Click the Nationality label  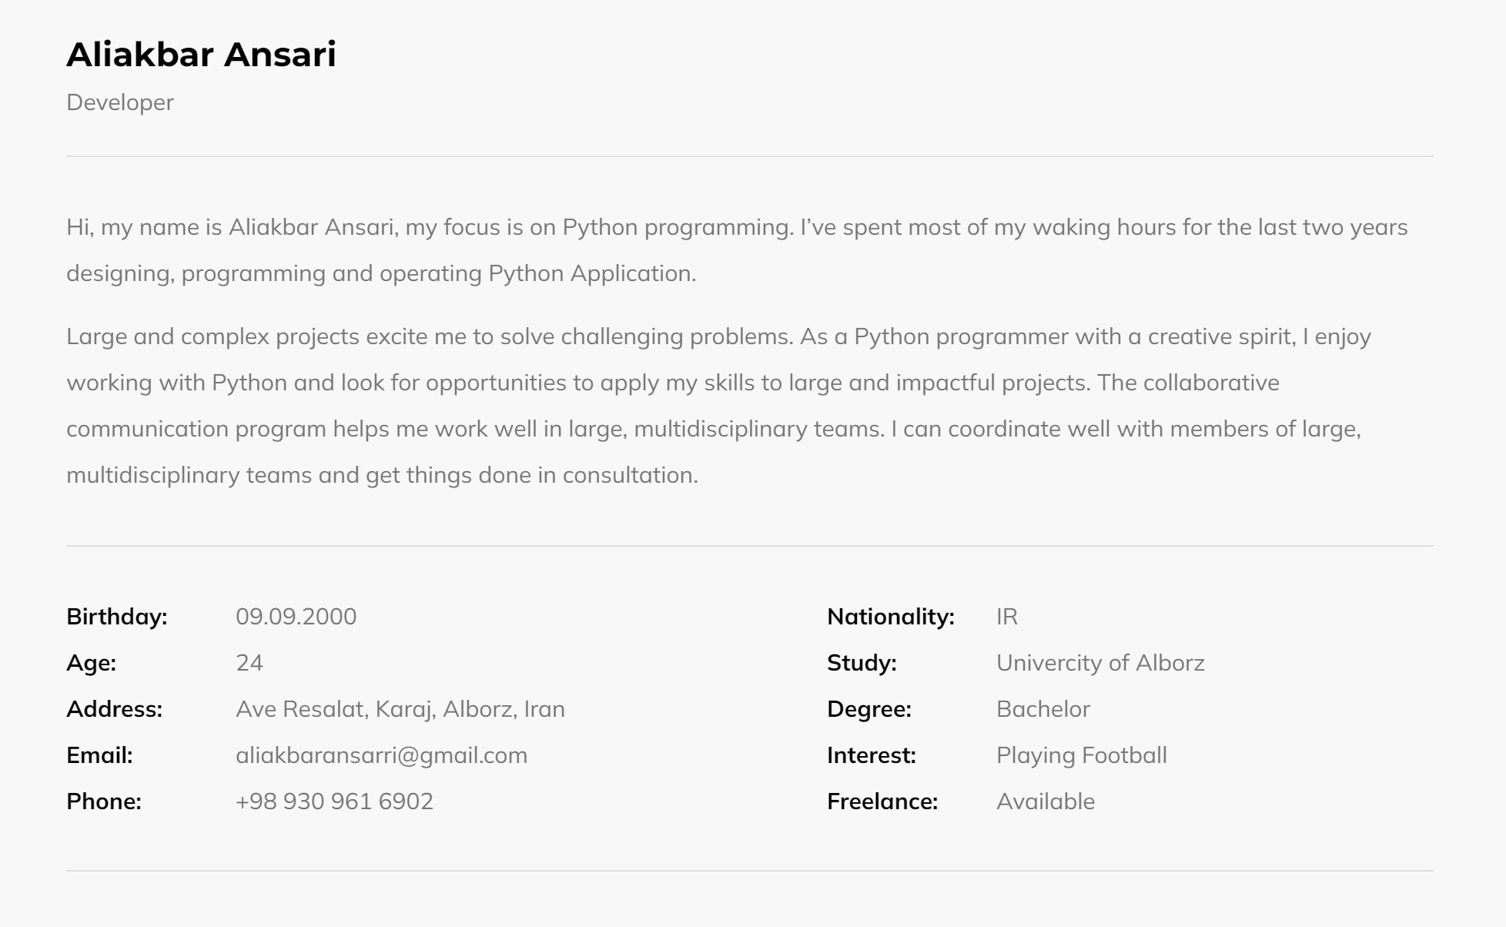point(890,617)
